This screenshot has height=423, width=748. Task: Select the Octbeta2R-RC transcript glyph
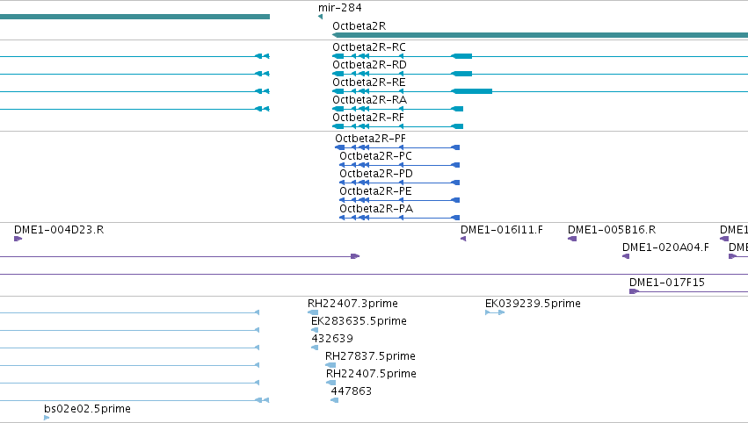[540, 56]
